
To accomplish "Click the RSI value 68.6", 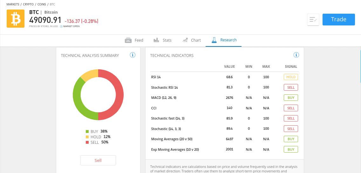I will click(229, 77).
